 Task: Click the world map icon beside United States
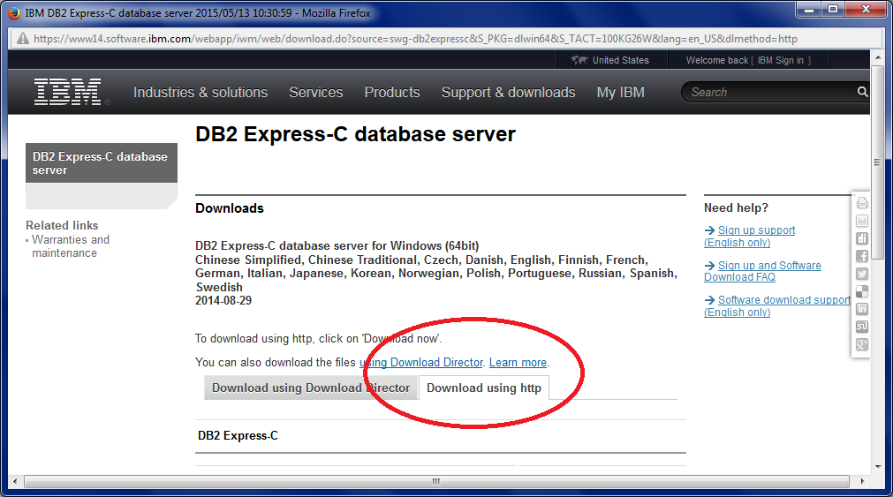coord(579,60)
